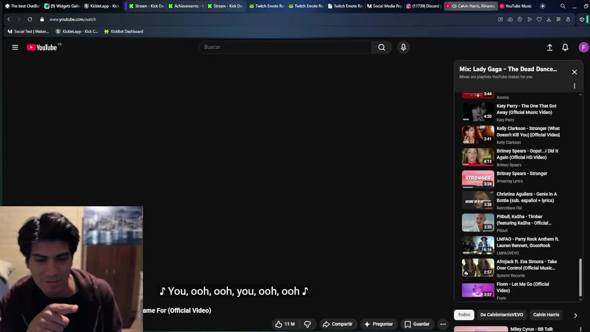590x332 pixels.
Task: Open the account avatar menu
Action: coord(584,47)
